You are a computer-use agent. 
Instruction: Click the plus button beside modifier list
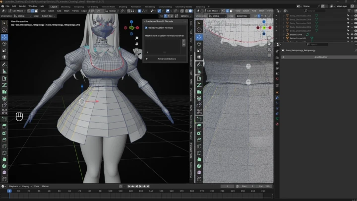[184, 41]
